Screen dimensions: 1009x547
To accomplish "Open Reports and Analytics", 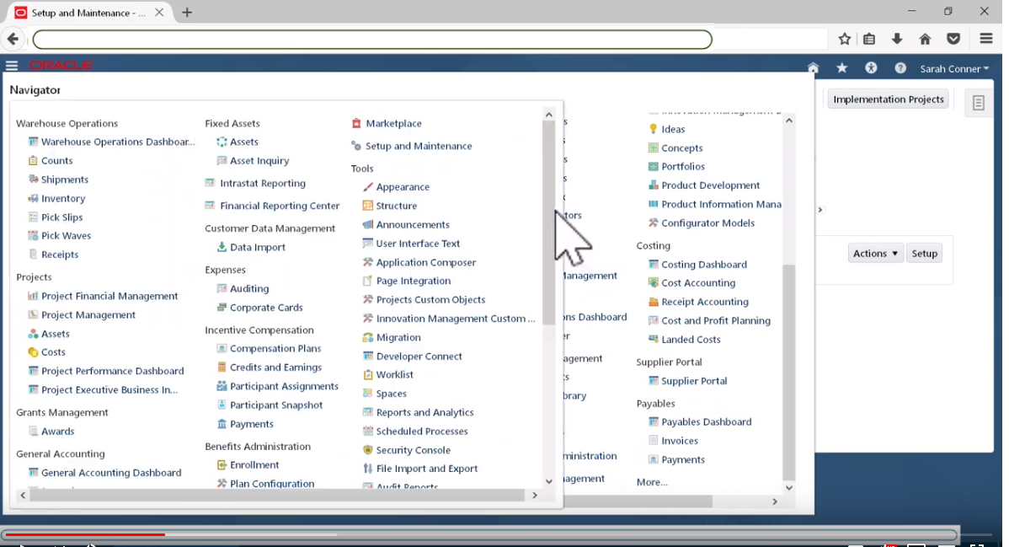I will [x=423, y=412].
